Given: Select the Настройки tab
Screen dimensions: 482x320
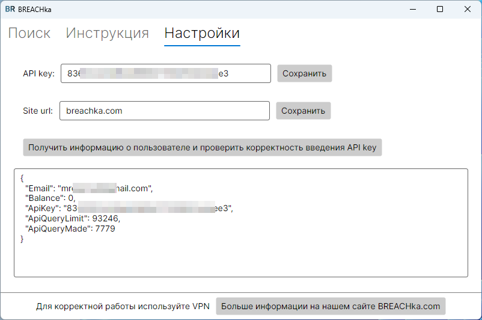Looking at the screenshot, I should [x=202, y=33].
